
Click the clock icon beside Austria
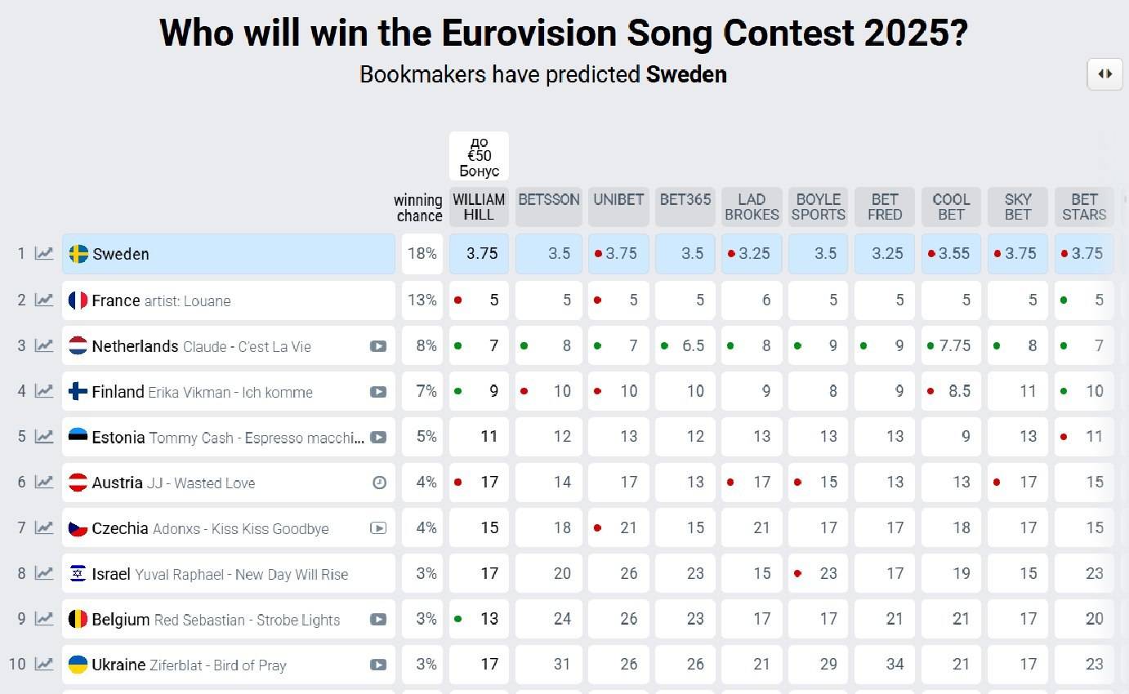pyautogui.click(x=379, y=483)
